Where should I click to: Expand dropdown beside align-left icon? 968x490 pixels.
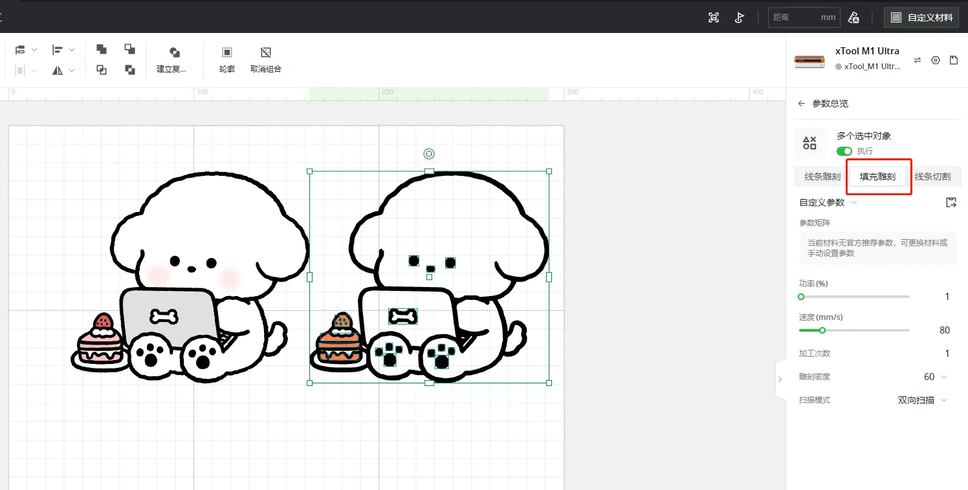tap(72, 50)
